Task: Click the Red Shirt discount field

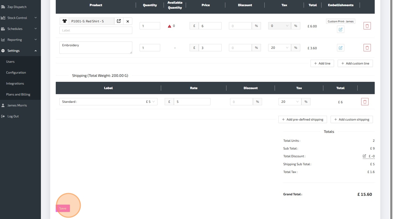Action: 240,26
